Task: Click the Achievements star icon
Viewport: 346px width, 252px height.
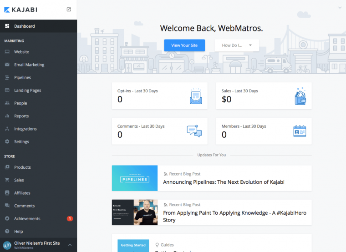Action: click(7, 218)
